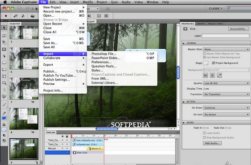Viewport: 251px width, 165px height.
Task: Select the line drawing tool
Action: pyautogui.click(x=4, y=105)
